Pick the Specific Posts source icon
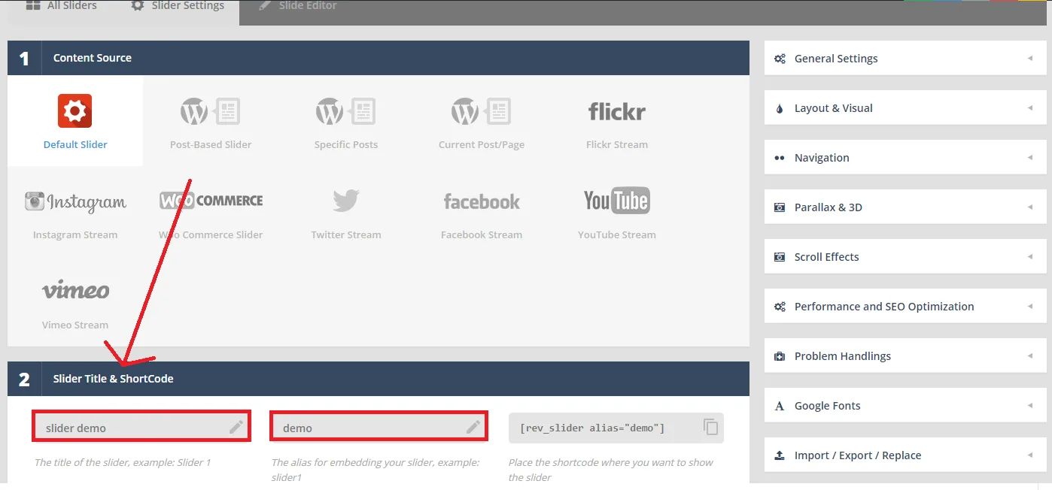The width and height of the screenshot is (1052, 490). [x=346, y=112]
